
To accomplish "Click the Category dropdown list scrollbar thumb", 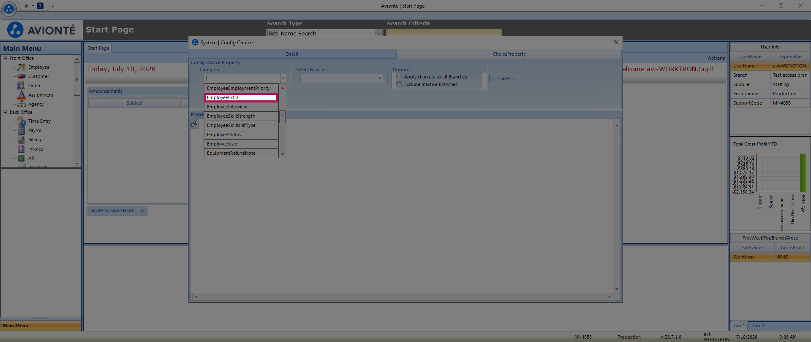I will click(282, 116).
